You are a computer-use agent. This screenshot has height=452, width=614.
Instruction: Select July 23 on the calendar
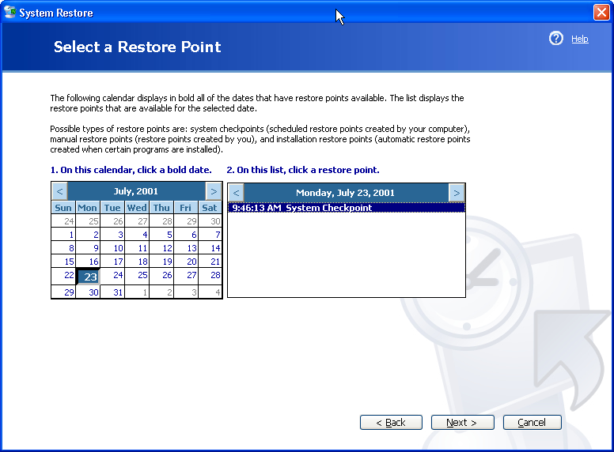click(x=89, y=277)
